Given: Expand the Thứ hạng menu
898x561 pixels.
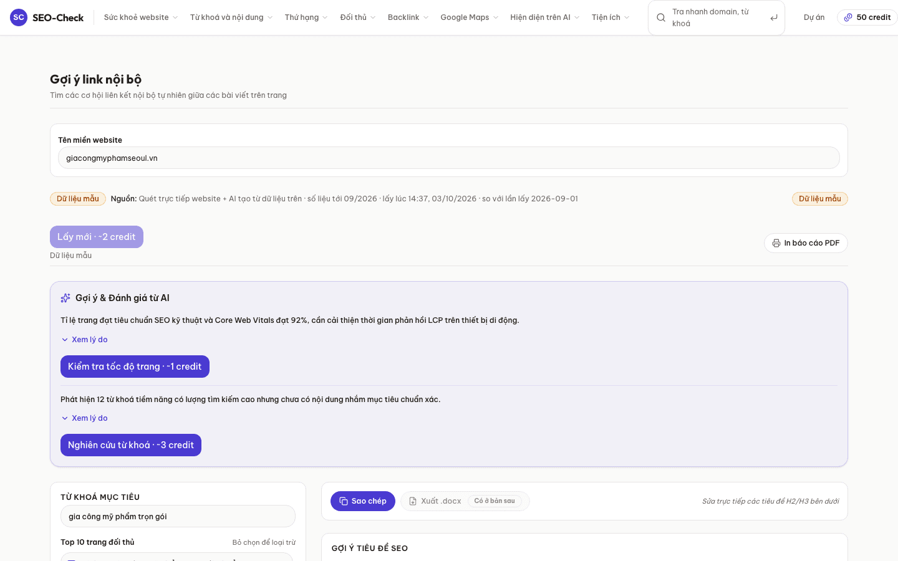Looking at the screenshot, I should [306, 17].
